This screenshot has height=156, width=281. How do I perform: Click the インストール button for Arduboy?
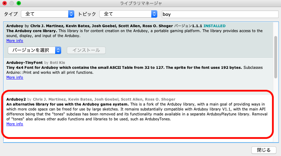(x=86, y=50)
